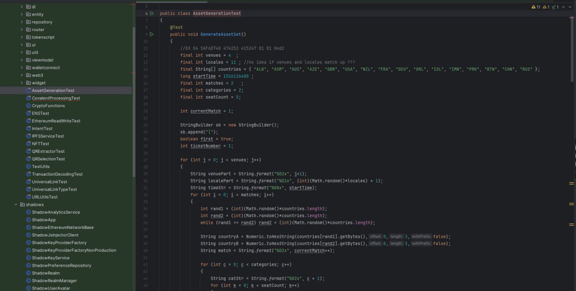Viewport: 576px width, 291px height.
Task: Run the GenerateAssetSet test from gutter
Action: pyautogui.click(x=152, y=35)
